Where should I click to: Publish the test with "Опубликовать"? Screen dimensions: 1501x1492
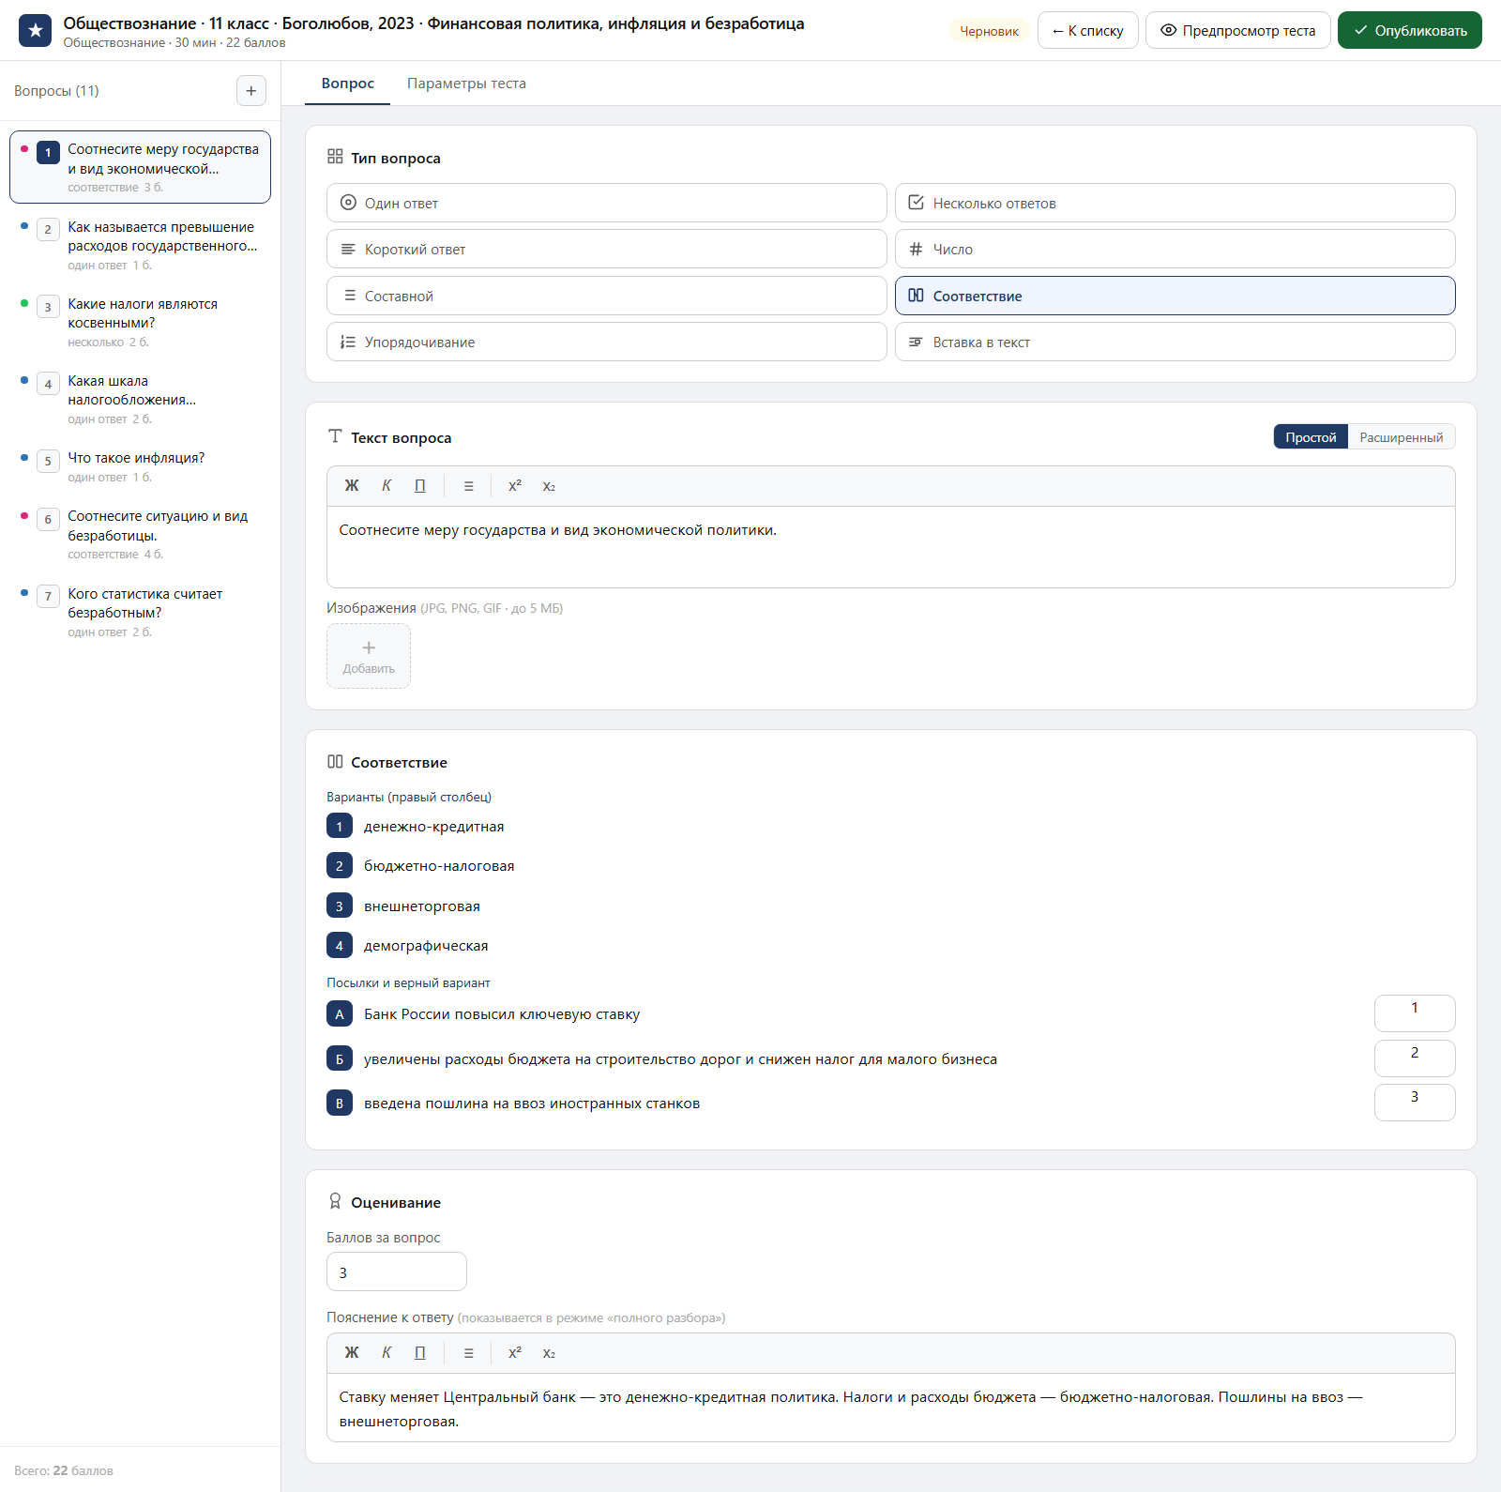pos(1410,31)
